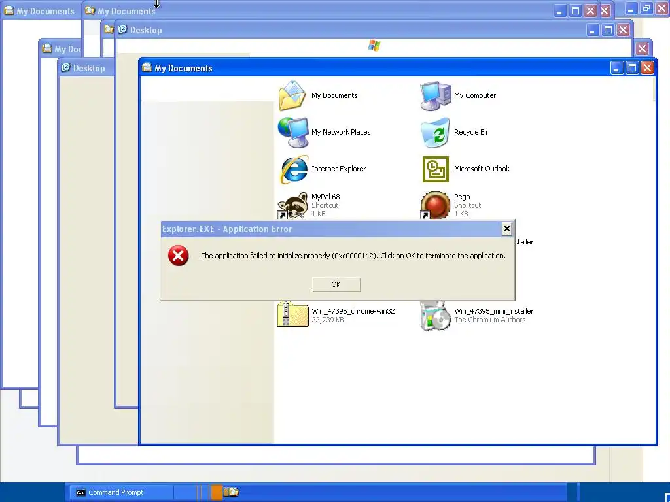670x502 pixels.
Task: Minimize the active My Documents window
Action: (x=616, y=68)
